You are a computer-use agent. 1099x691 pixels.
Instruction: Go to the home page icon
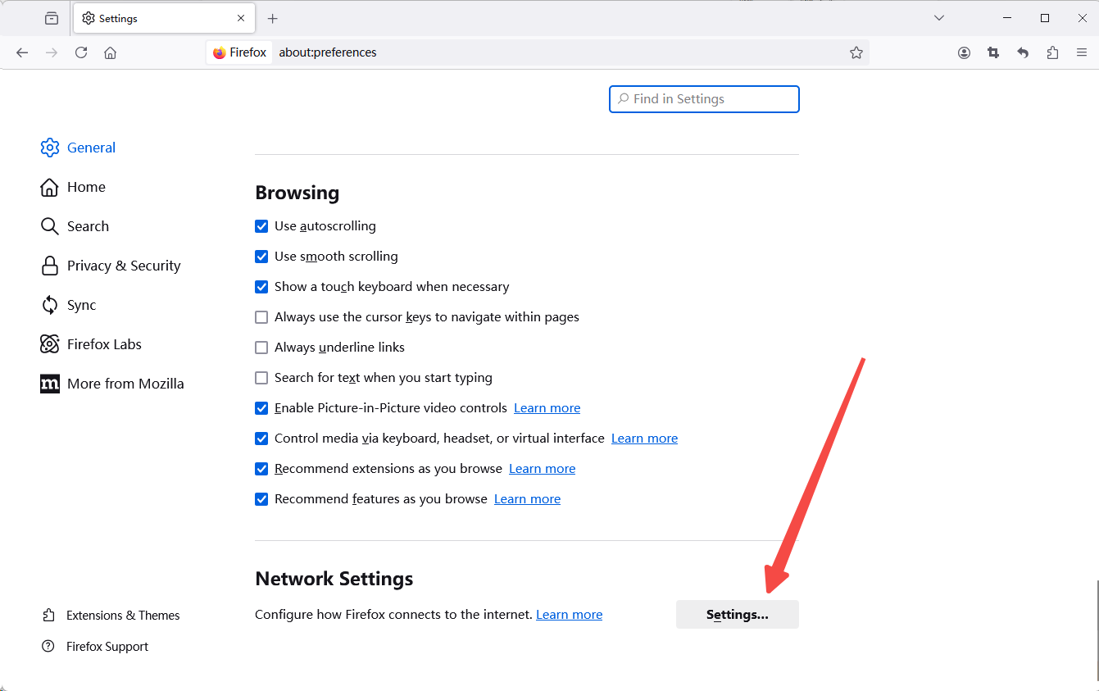(x=111, y=52)
